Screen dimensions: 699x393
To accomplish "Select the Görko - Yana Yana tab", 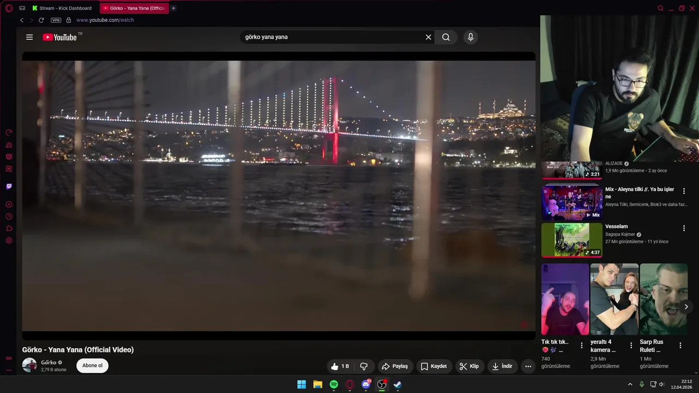I will [134, 8].
